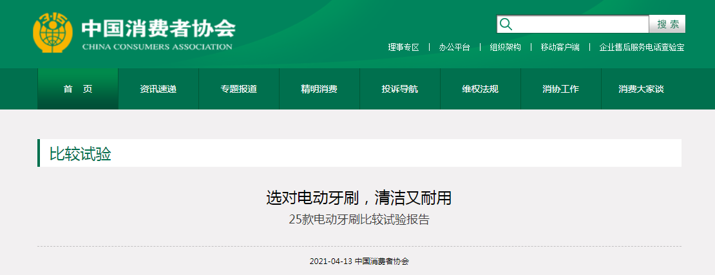
Task: Click the 比较试验 section heading
Action: [81, 154]
